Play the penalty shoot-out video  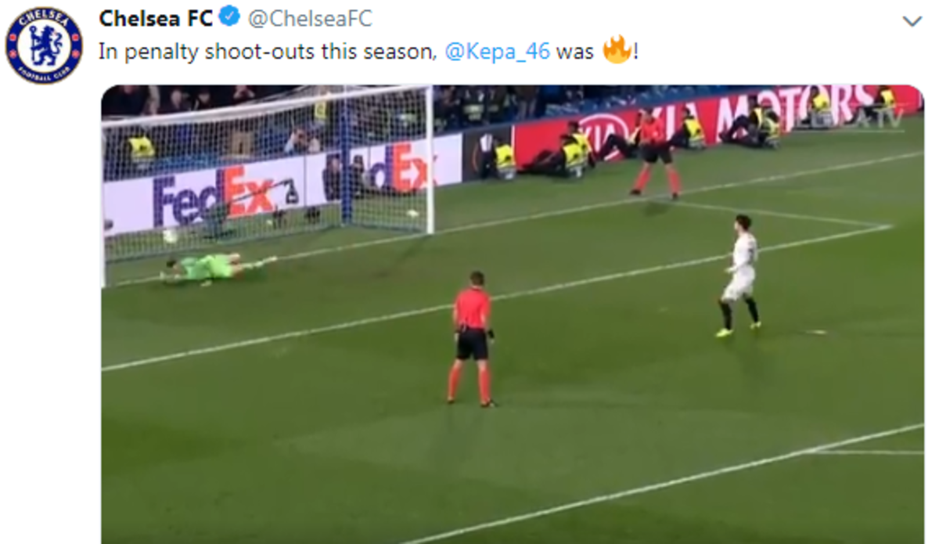(513, 314)
